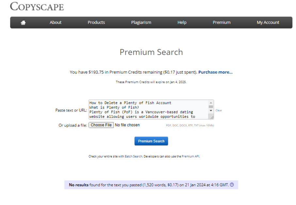Open the help question mark icon beside results
Image resolution: width=296 pixels, height=205 pixels.
coord(232,185)
